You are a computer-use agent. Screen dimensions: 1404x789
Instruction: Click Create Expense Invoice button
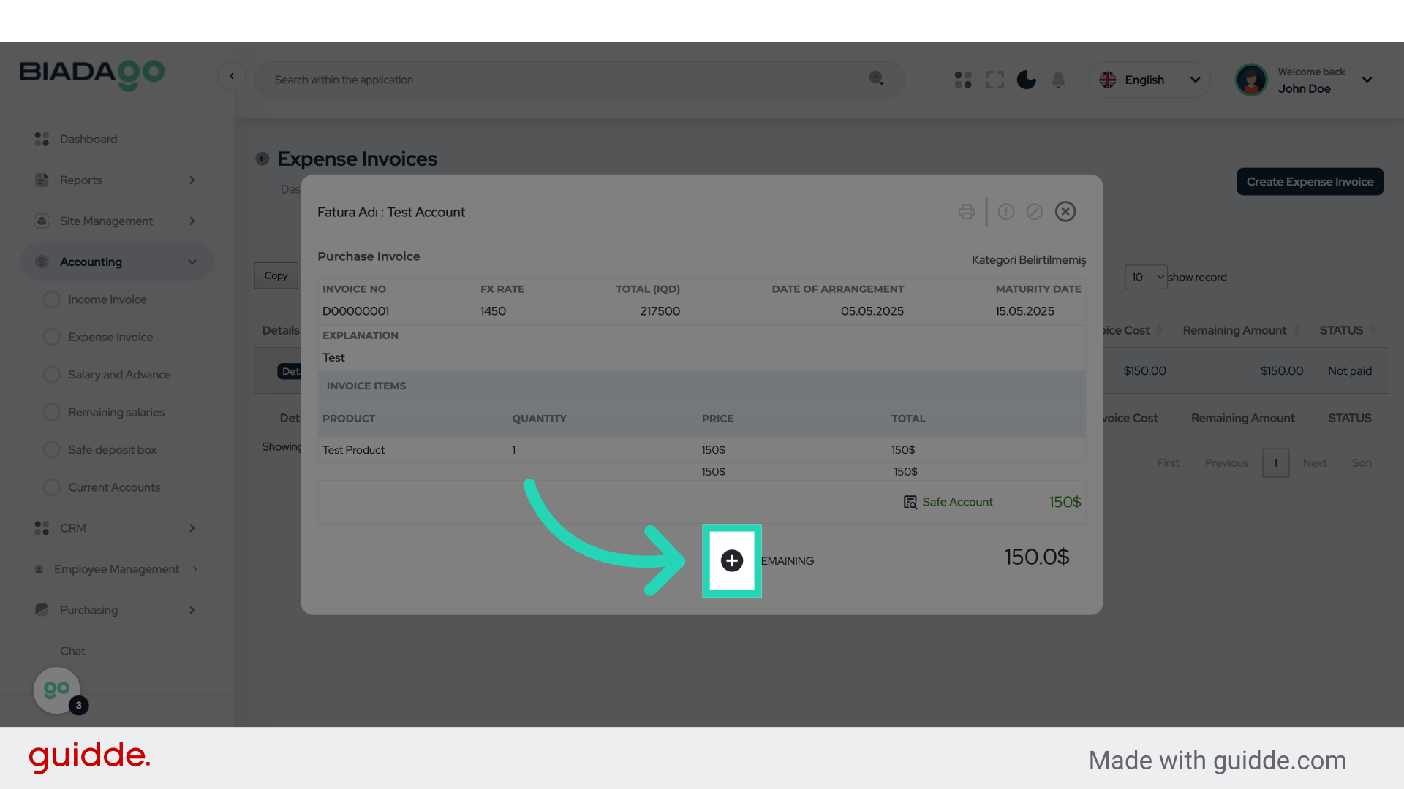1309,182
